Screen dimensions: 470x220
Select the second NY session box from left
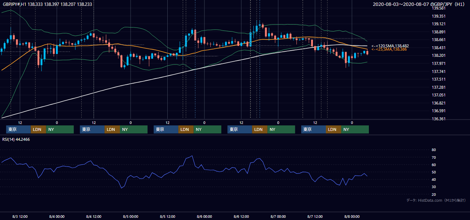point(134,129)
